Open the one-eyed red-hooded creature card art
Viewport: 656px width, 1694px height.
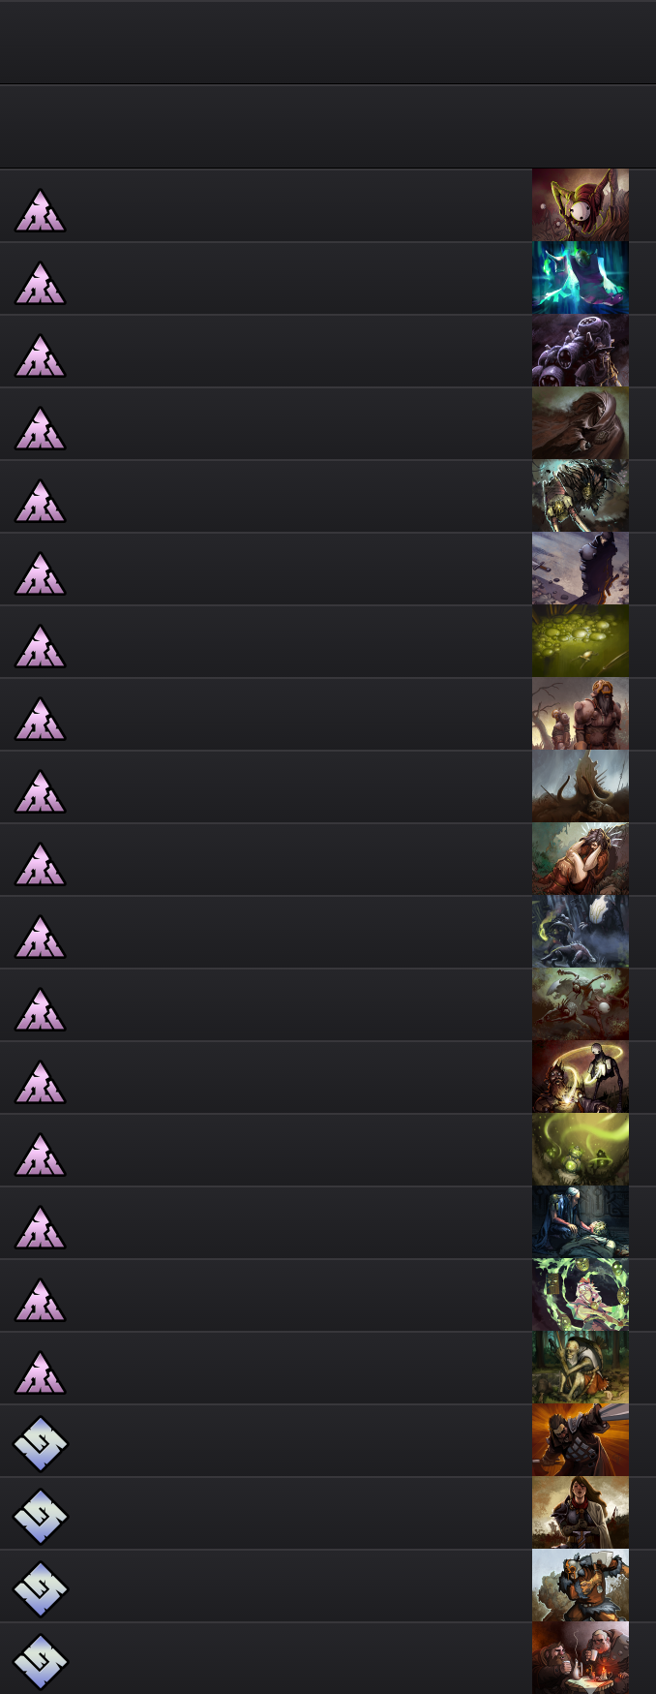tap(581, 205)
